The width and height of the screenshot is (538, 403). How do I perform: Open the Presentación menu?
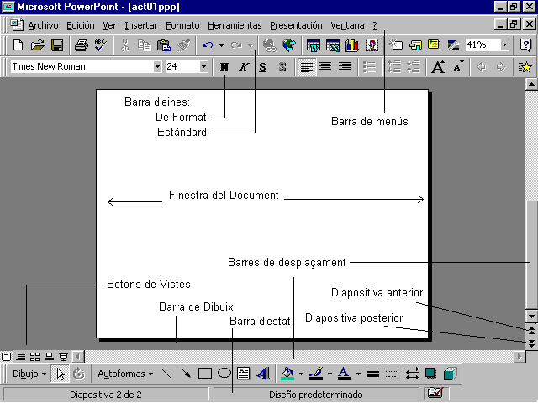(296, 25)
